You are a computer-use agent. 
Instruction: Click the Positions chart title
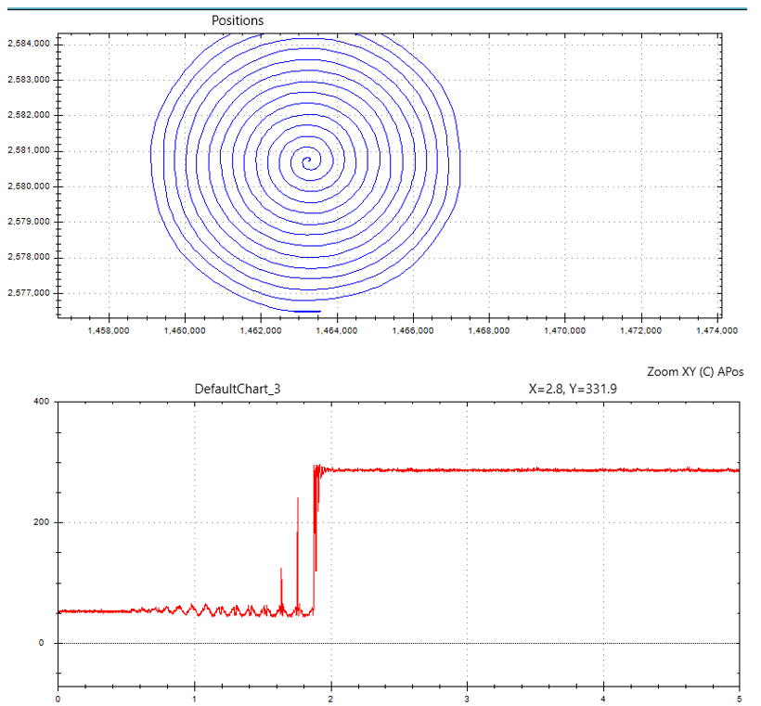[238, 20]
